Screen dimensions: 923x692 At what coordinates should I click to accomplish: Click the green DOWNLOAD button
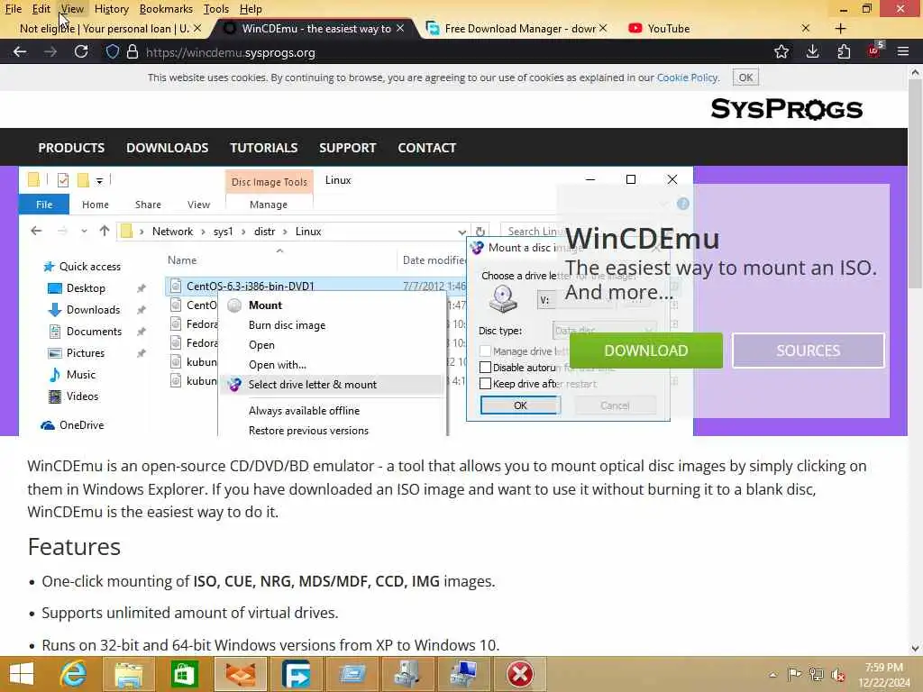645,351
